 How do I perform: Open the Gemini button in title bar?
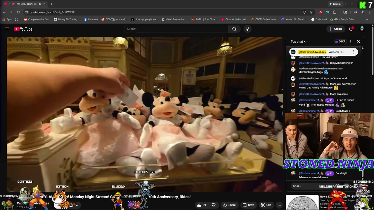tap(335, 4)
